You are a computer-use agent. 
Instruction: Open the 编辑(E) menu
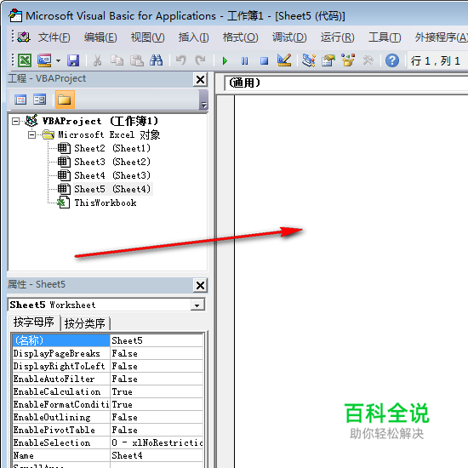click(x=100, y=37)
